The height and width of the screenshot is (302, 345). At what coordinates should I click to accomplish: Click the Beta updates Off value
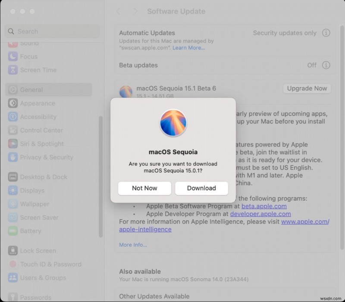click(x=312, y=65)
